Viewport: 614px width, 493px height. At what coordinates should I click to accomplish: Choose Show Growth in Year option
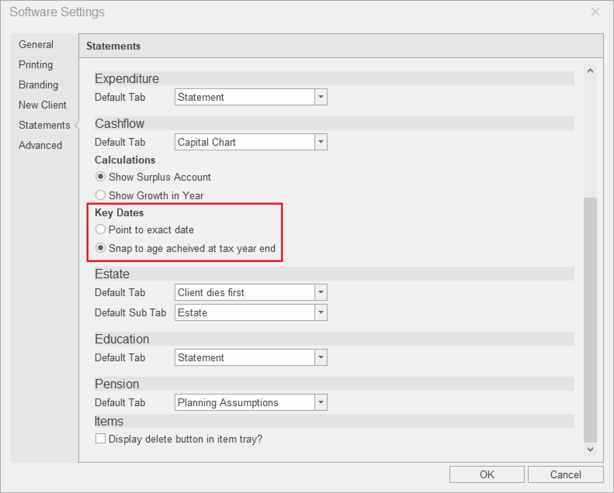(x=101, y=195)
